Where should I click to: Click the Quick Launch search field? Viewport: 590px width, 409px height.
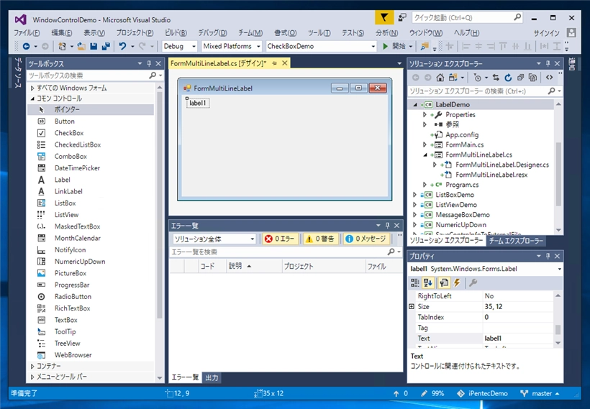463,18
